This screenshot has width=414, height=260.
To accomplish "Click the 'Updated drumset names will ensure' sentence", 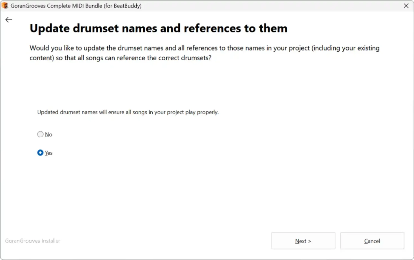I will pyautogui.click(x=128, y=112).
